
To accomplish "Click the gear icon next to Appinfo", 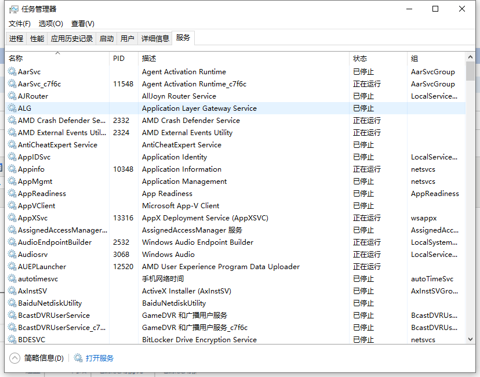I will click(12, 169).
